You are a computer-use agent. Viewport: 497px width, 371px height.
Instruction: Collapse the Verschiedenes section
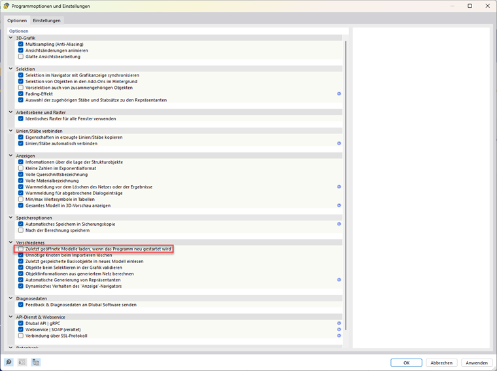(10, 242)
